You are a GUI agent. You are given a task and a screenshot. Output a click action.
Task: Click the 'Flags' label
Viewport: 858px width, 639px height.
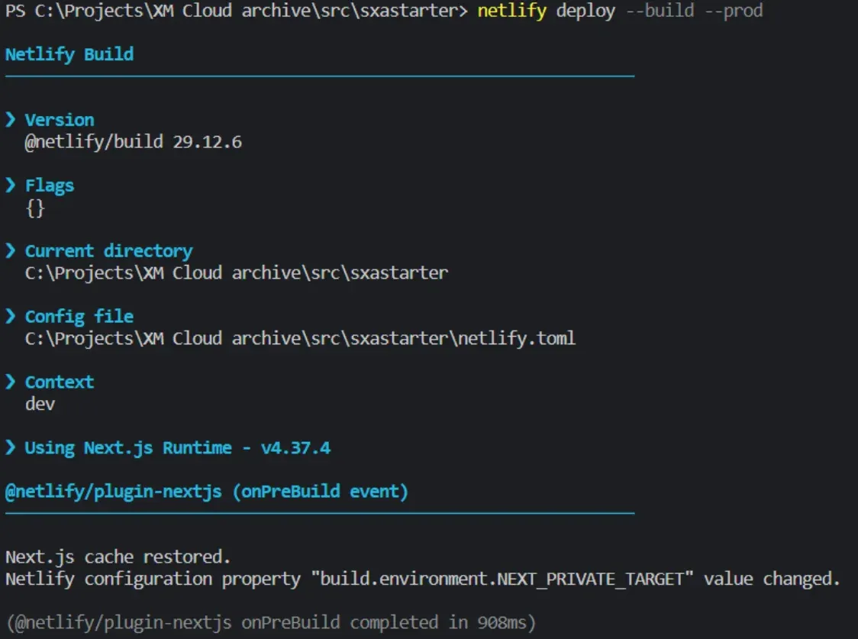point(50,186)
